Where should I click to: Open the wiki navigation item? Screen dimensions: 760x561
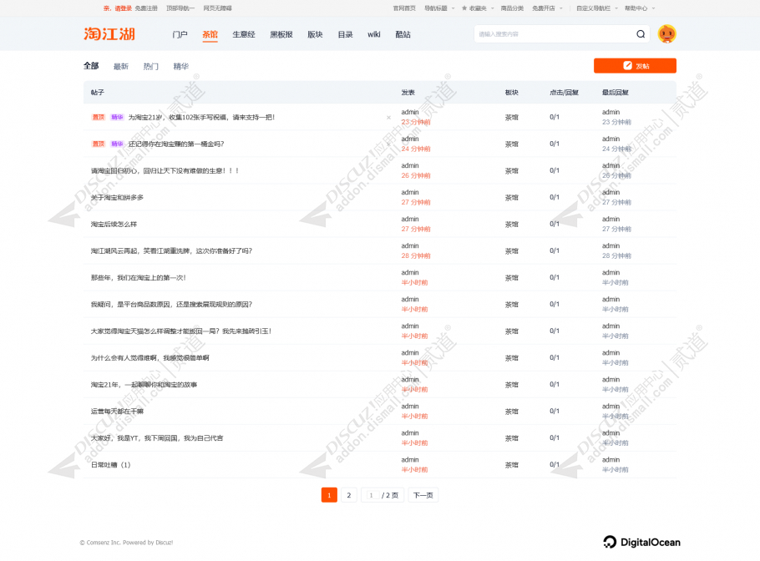(373, 34)
